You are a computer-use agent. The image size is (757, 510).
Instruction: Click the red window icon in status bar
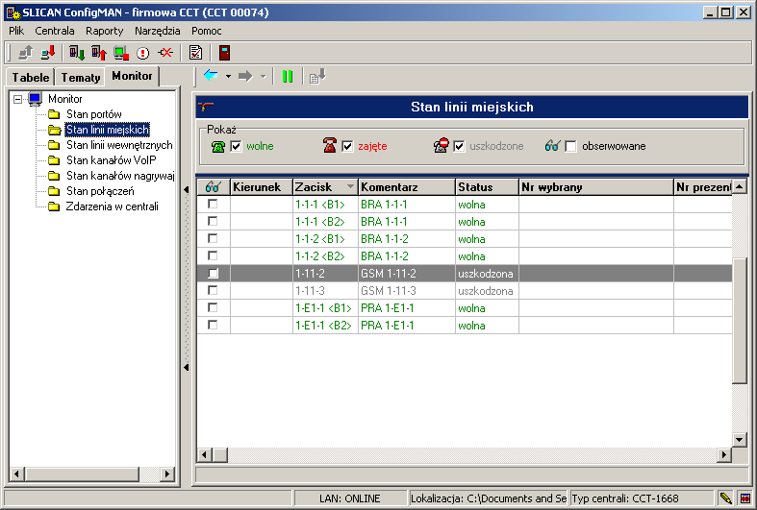745,498
